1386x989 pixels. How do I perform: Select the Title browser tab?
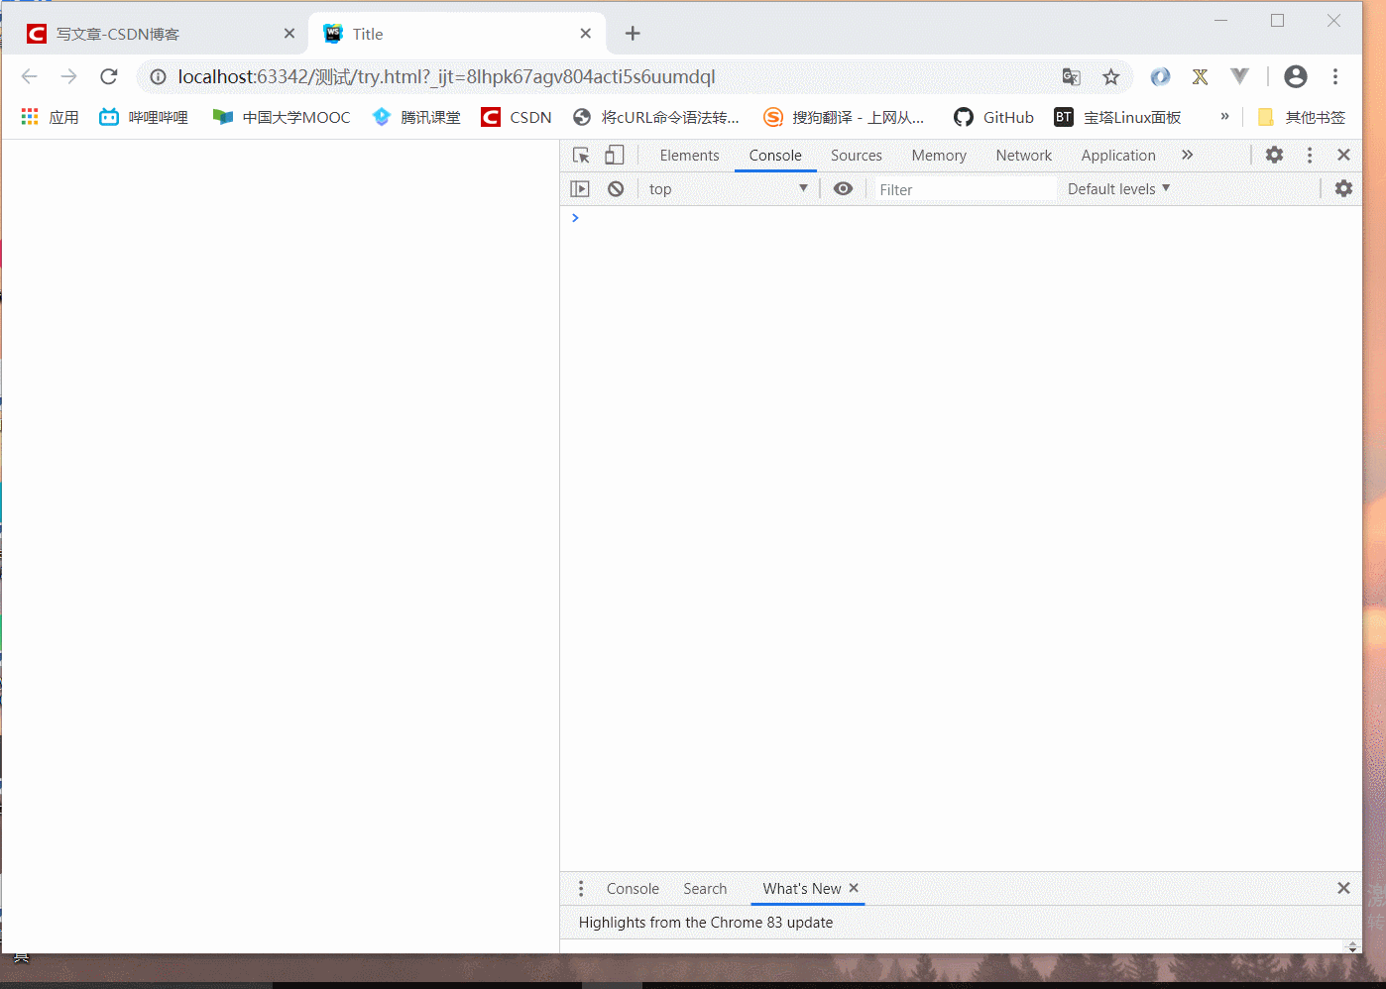coord(456,34)
